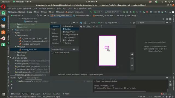Switch to Code view mode icon
Screen dimensions: 175x98
164,19
